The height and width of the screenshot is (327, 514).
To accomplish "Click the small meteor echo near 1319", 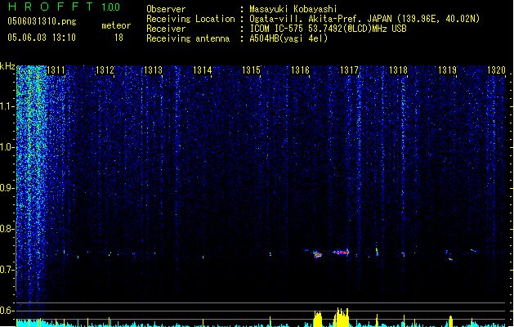I will 450,259.
